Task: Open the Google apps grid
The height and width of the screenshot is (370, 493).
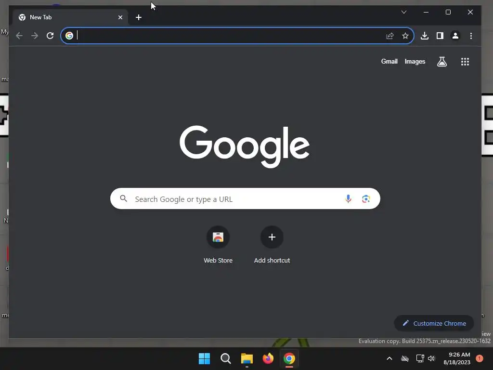Action: [465, 62]
